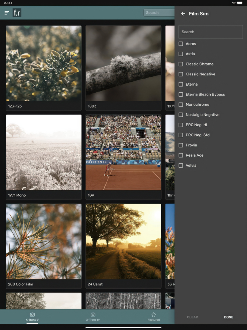This screenshot has height=330, width=247.
Task: Click the '1883' recipe title
Action: pos(92,106)
